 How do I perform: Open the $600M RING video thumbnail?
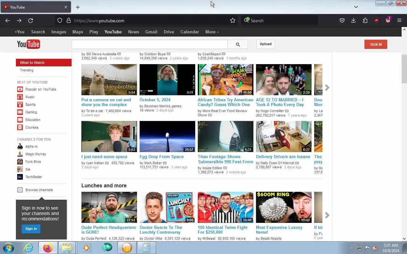point(284,207)
